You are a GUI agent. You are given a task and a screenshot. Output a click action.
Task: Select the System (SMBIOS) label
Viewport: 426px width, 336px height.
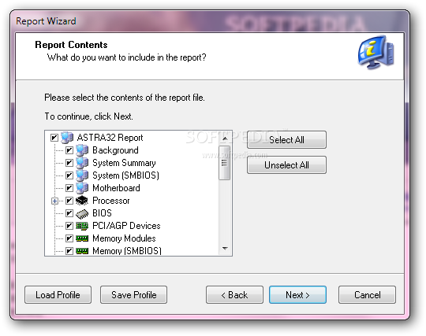125,175
